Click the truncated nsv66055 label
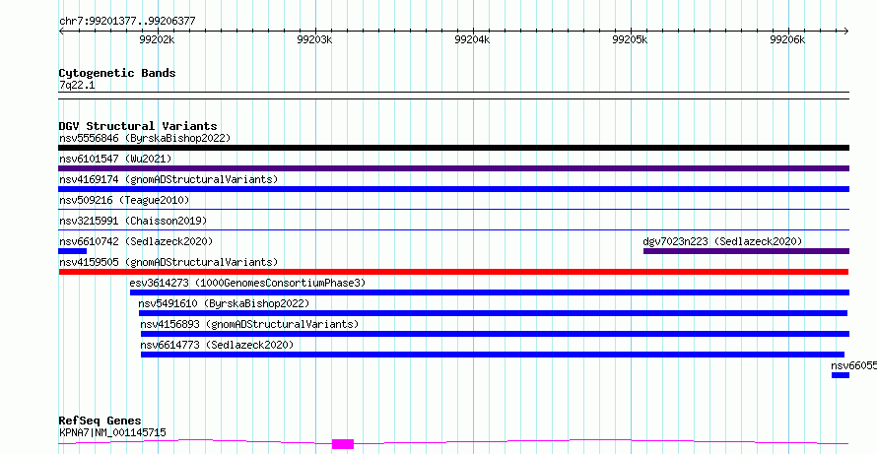The width and height of the screenshot is (877, 454). (853, 365)
